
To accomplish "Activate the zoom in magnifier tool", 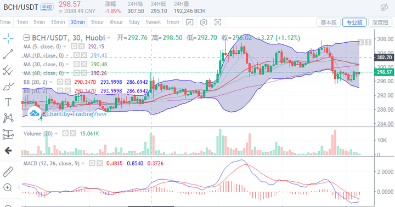I will pos(8,187).
